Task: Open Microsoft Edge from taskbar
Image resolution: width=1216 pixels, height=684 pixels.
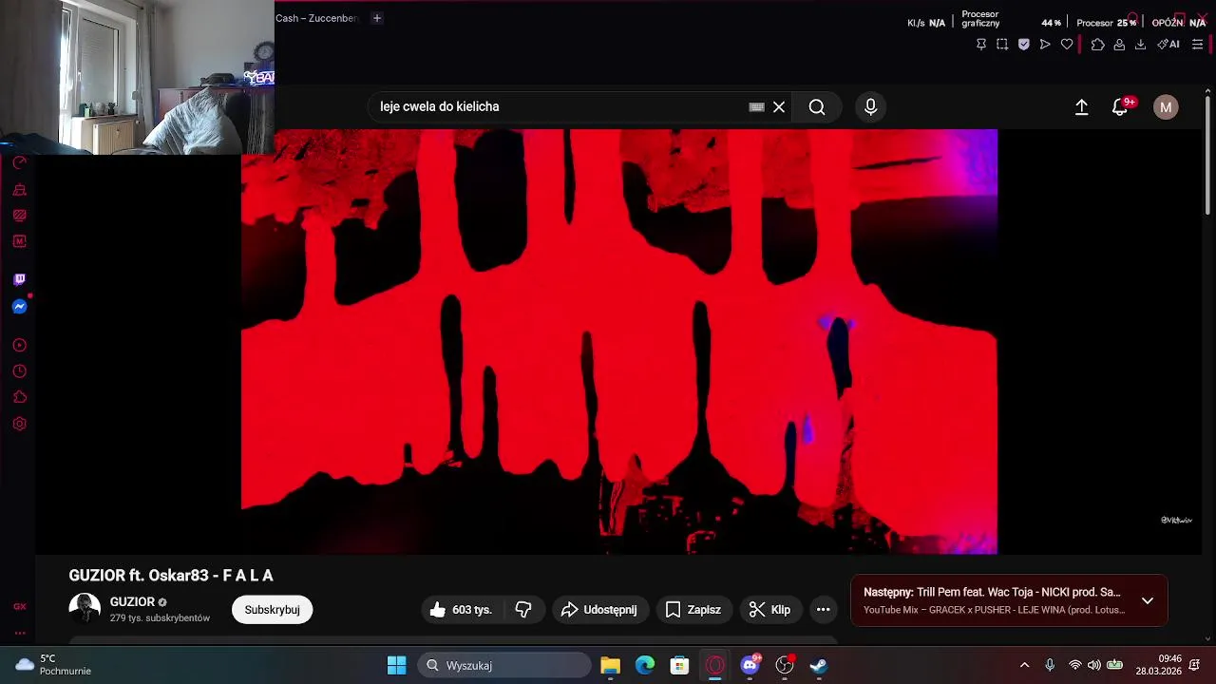Action: pyautogui.click(x=645, y=665)
